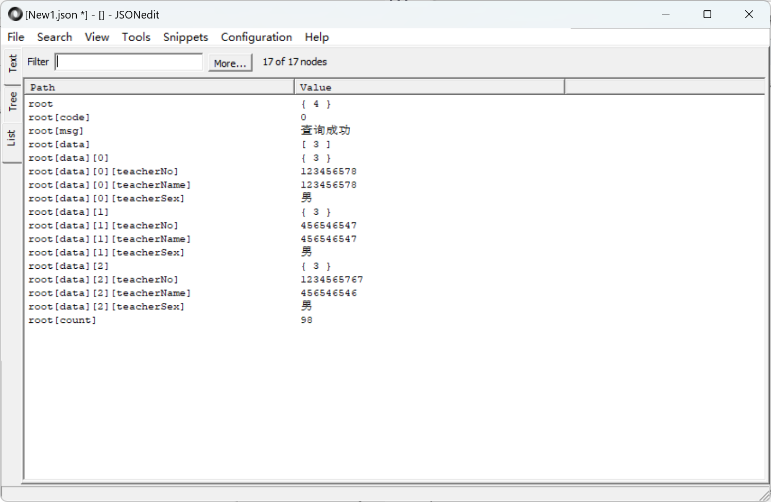Select root[data][1][teacherSex] path

click(x=107, y=253)
